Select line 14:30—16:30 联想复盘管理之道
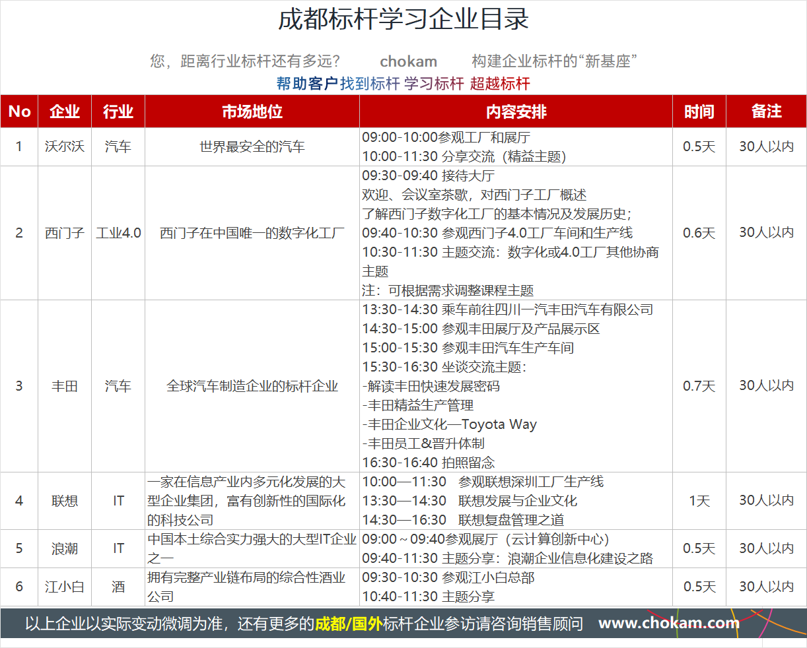Viewport: 807px width, 648px height. 463,520
